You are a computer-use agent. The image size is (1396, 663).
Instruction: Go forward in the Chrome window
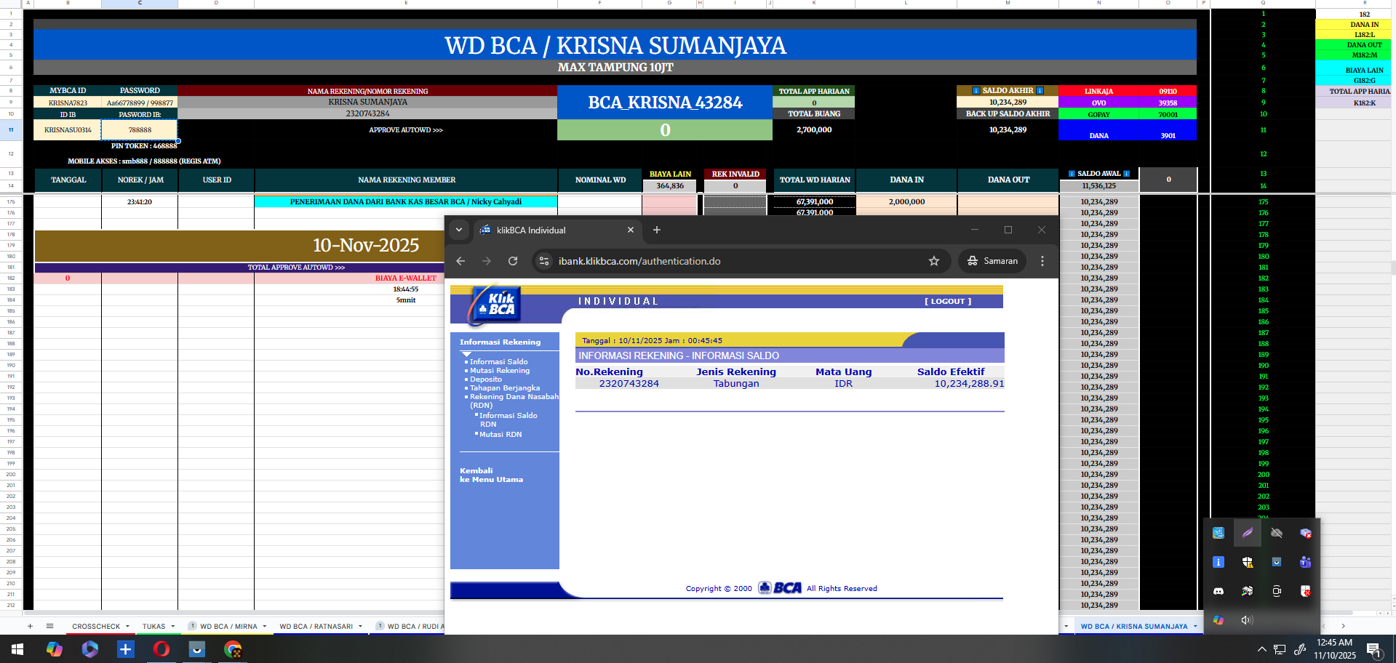pos(487,261)
